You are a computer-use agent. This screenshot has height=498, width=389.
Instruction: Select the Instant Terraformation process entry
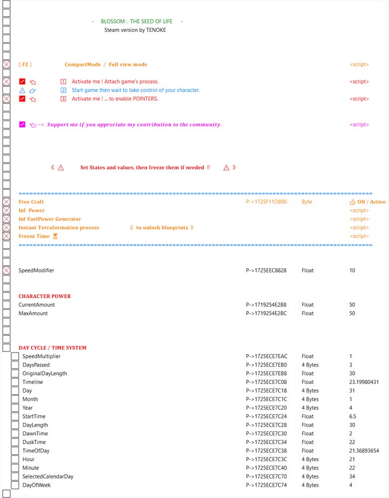pyautogui.click(x=59, y=228)
